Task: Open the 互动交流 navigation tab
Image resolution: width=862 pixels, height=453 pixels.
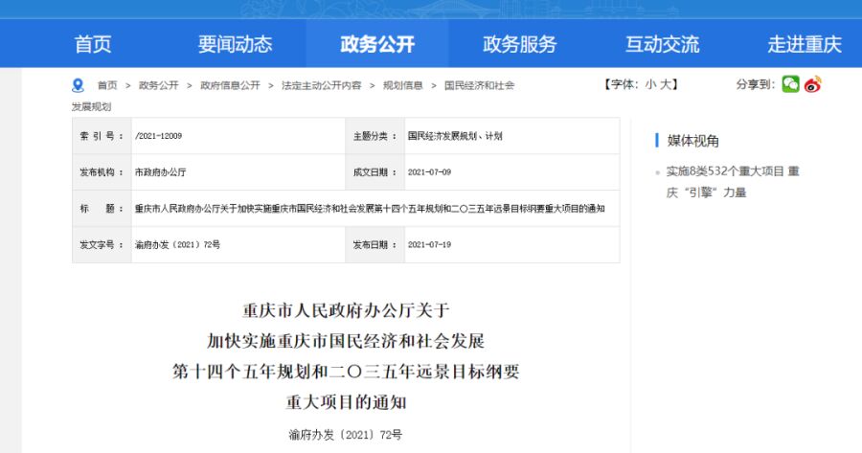Action: 662,44
